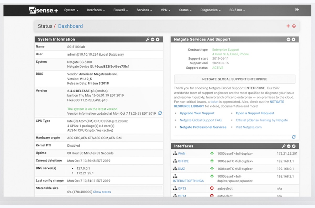Open Netgate Professional Services link
The image size is (315, 208).
pyautogui.click(x=203, y=127)
